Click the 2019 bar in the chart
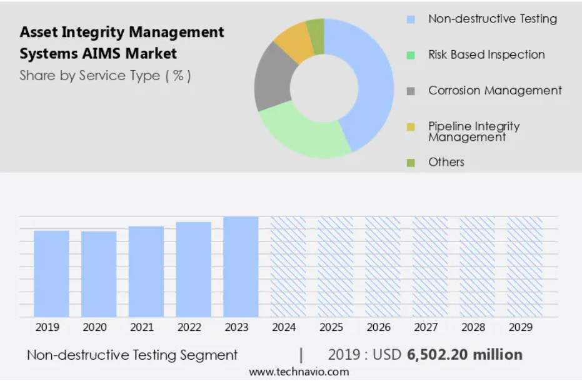The width and height of the screenshot is (582, 381). (x=52, y=273)
